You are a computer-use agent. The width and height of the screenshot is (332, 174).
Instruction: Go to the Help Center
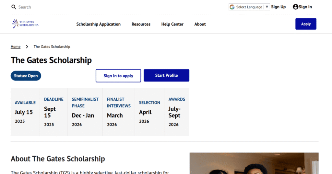pyautogui.click(x=172, y=24)
